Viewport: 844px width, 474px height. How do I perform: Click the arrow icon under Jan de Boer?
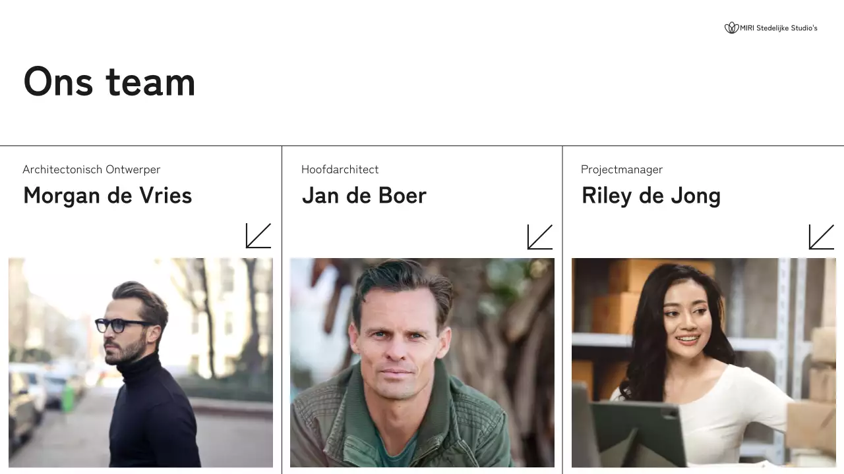click(540, 237)
